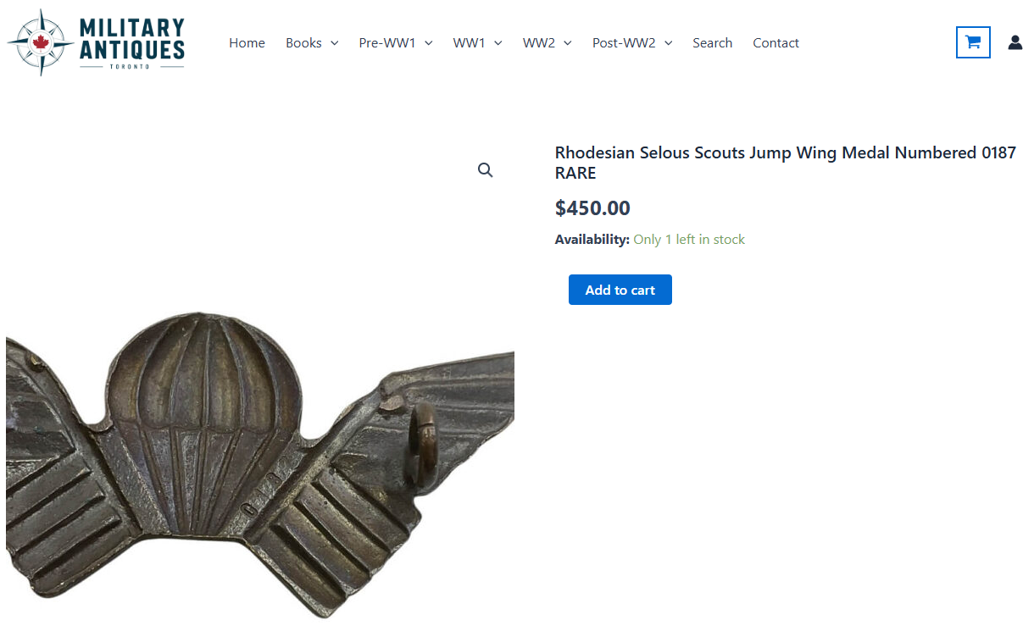Click the Military Antiques Toronto logo
Viewport: 1034px width, 631px height.
click(x=96, y=42)
